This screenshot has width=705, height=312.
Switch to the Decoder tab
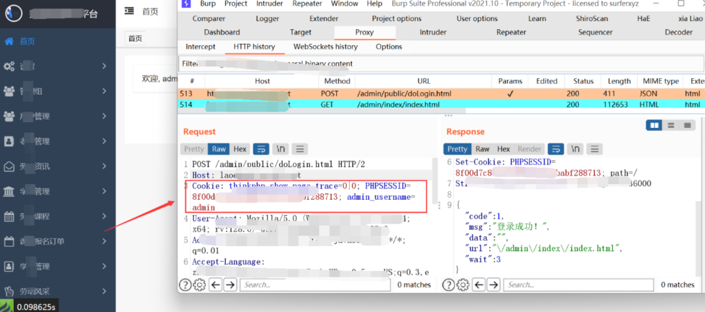[x=678, y=33]
